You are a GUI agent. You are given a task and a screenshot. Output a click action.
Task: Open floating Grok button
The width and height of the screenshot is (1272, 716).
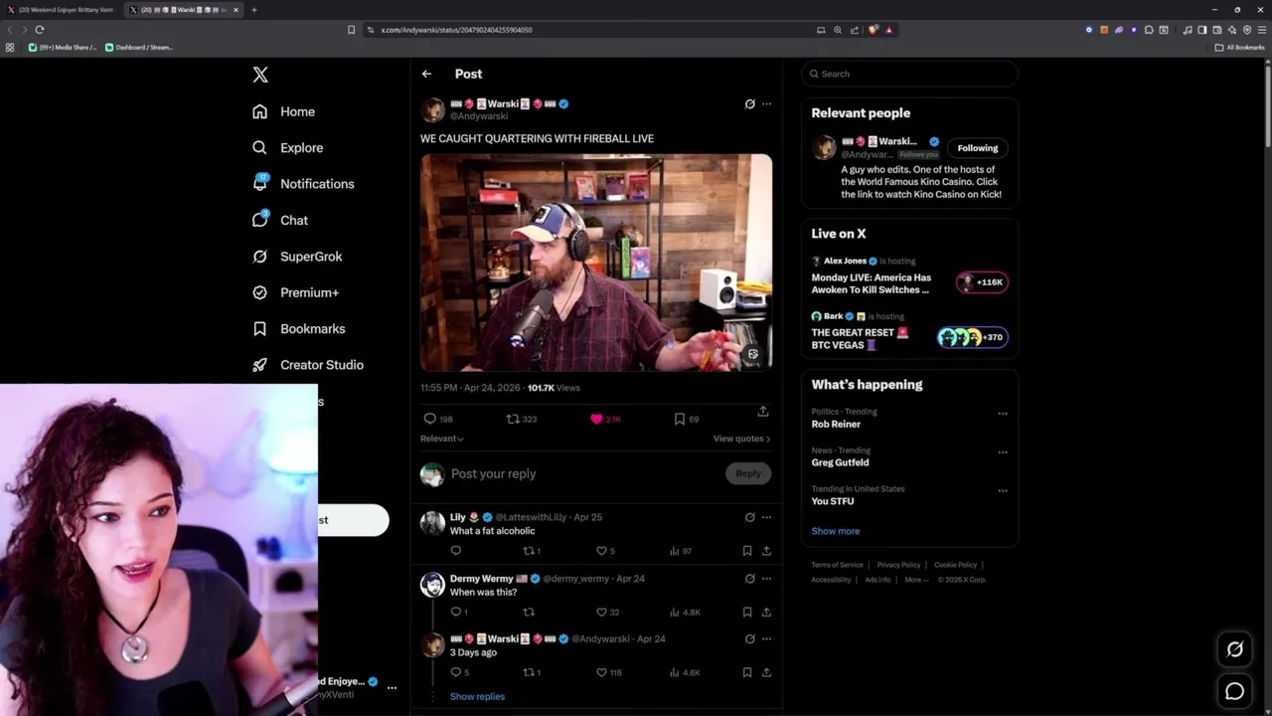[x=1234, y=649]
